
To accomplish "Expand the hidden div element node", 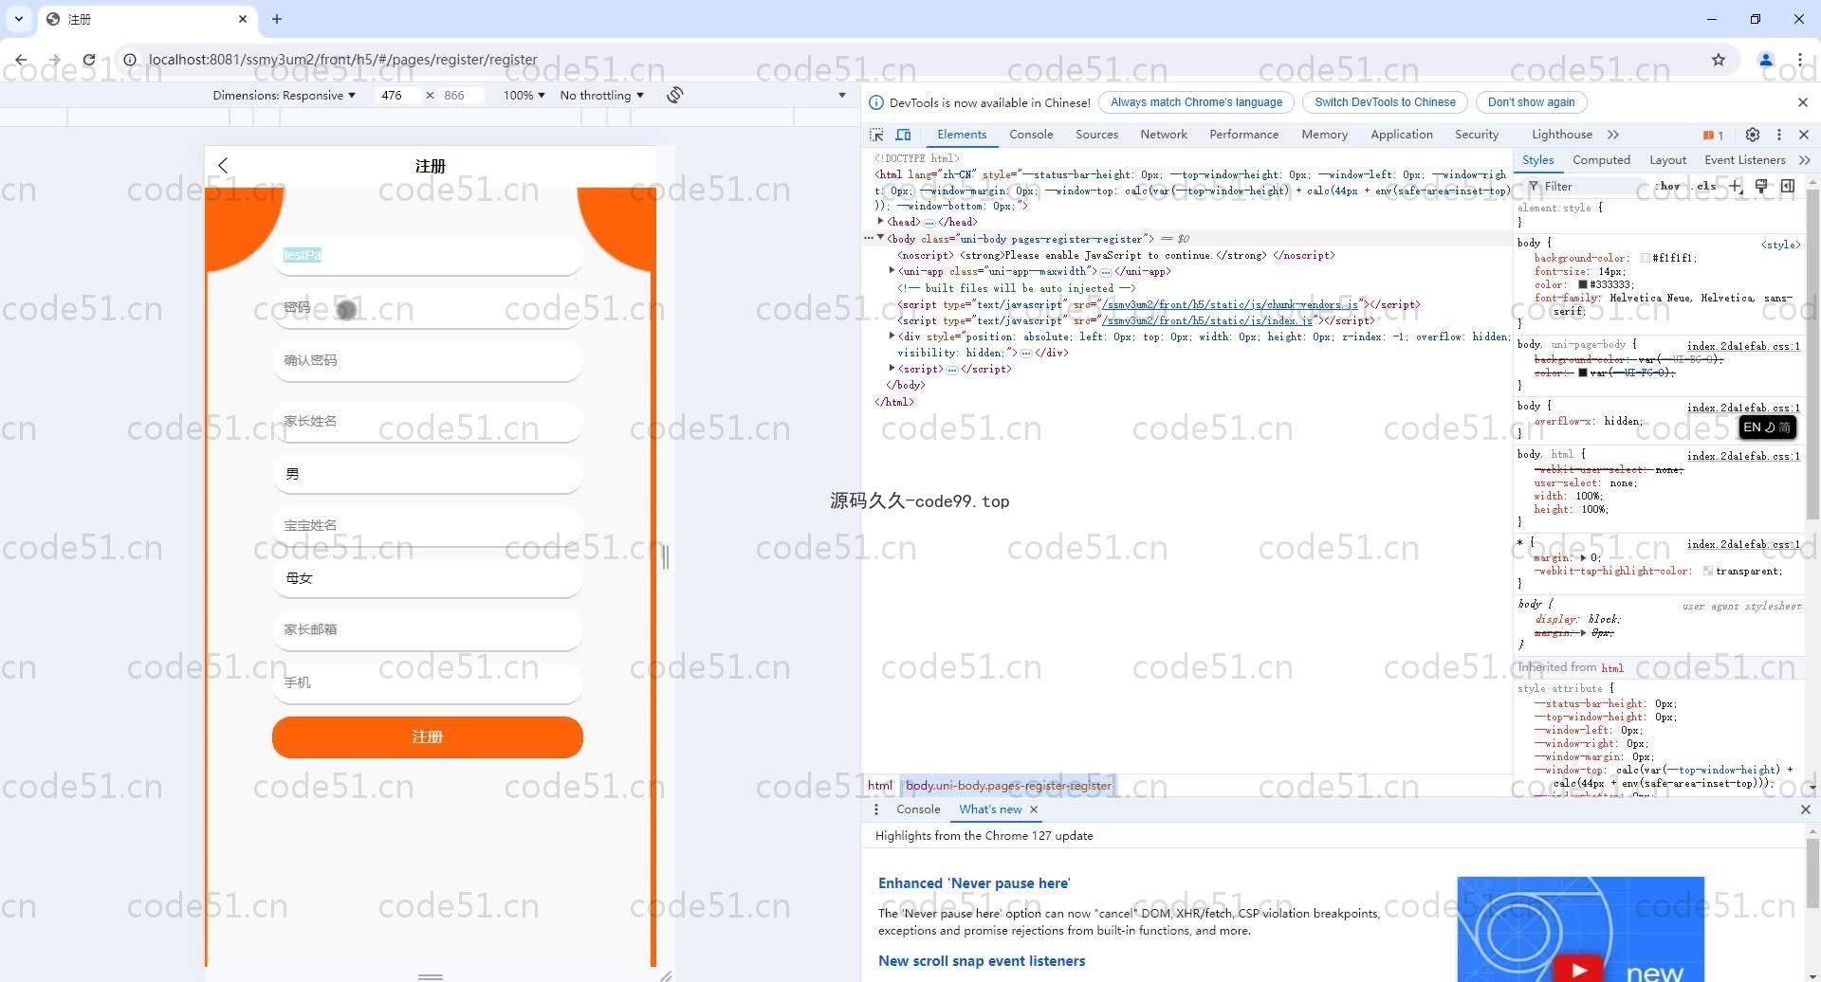I will [x=892, y=336].
